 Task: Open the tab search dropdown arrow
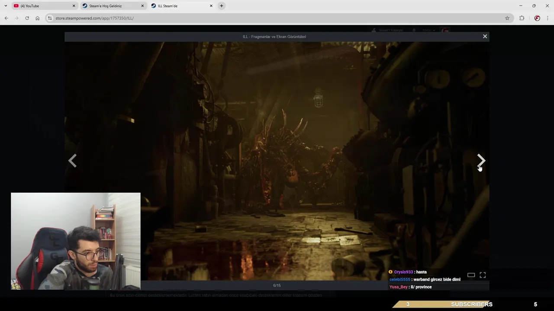[x=6, y=6]
